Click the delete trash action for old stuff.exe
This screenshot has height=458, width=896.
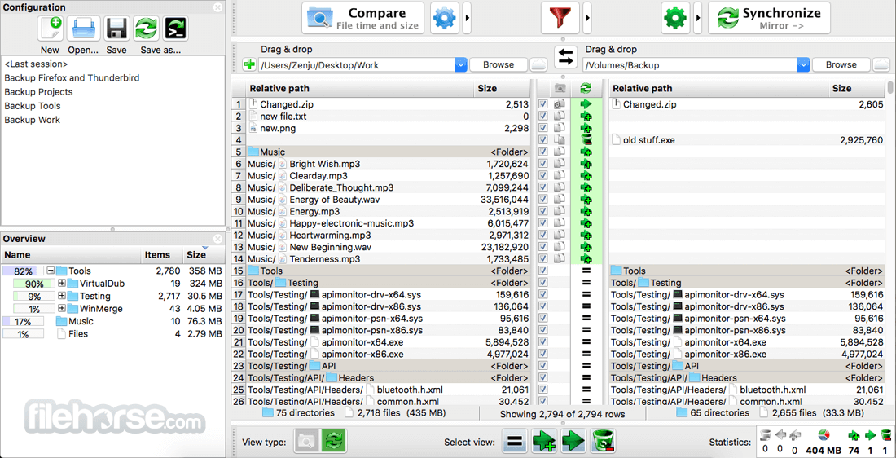point(586,139)
